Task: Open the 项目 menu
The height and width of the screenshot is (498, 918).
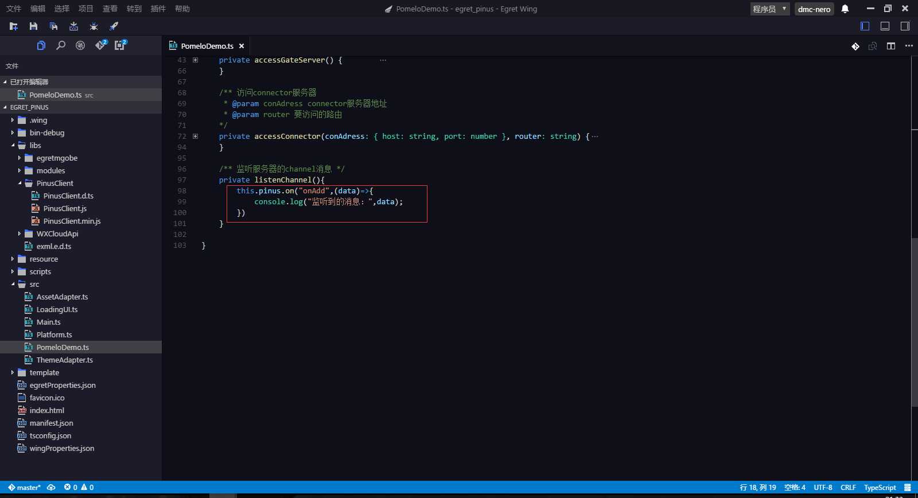Action: click(85, 9)
